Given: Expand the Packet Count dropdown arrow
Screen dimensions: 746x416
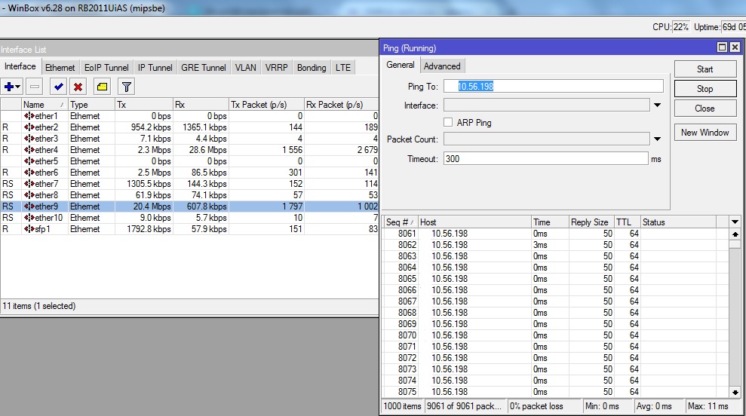Looking at the screenshot, I should [x=657, y=139].
